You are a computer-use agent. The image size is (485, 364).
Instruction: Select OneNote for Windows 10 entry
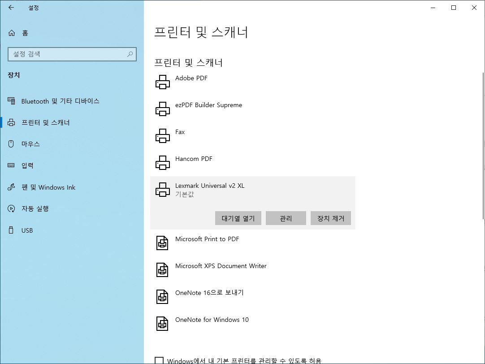(212, 320)
